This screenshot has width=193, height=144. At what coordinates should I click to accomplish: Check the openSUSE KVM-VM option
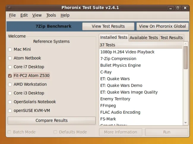point(10,111)
